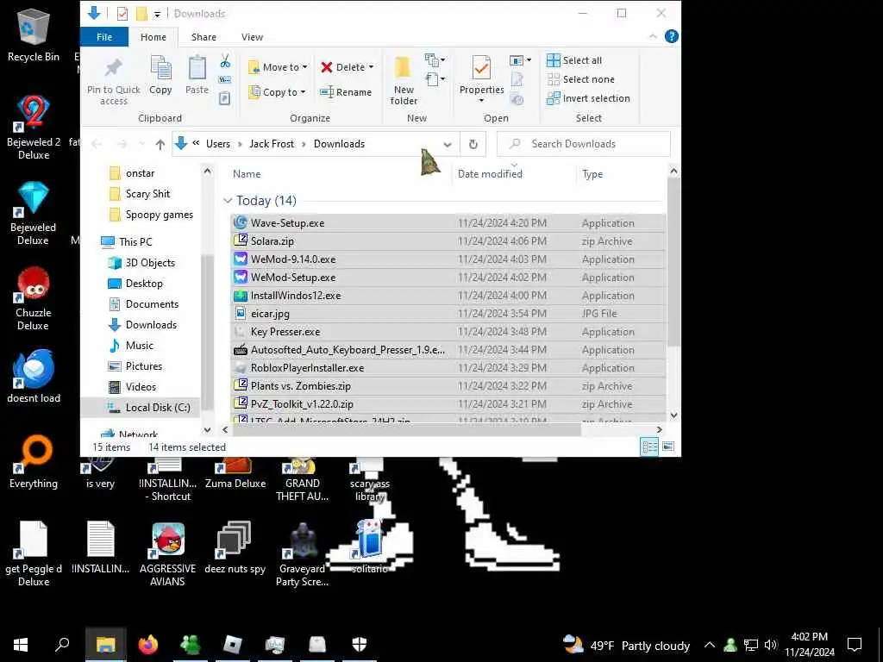The width and height of the screenshot is (883, 662).
Task: Switch to the View ribbon tab
Action: coord(252,36)
